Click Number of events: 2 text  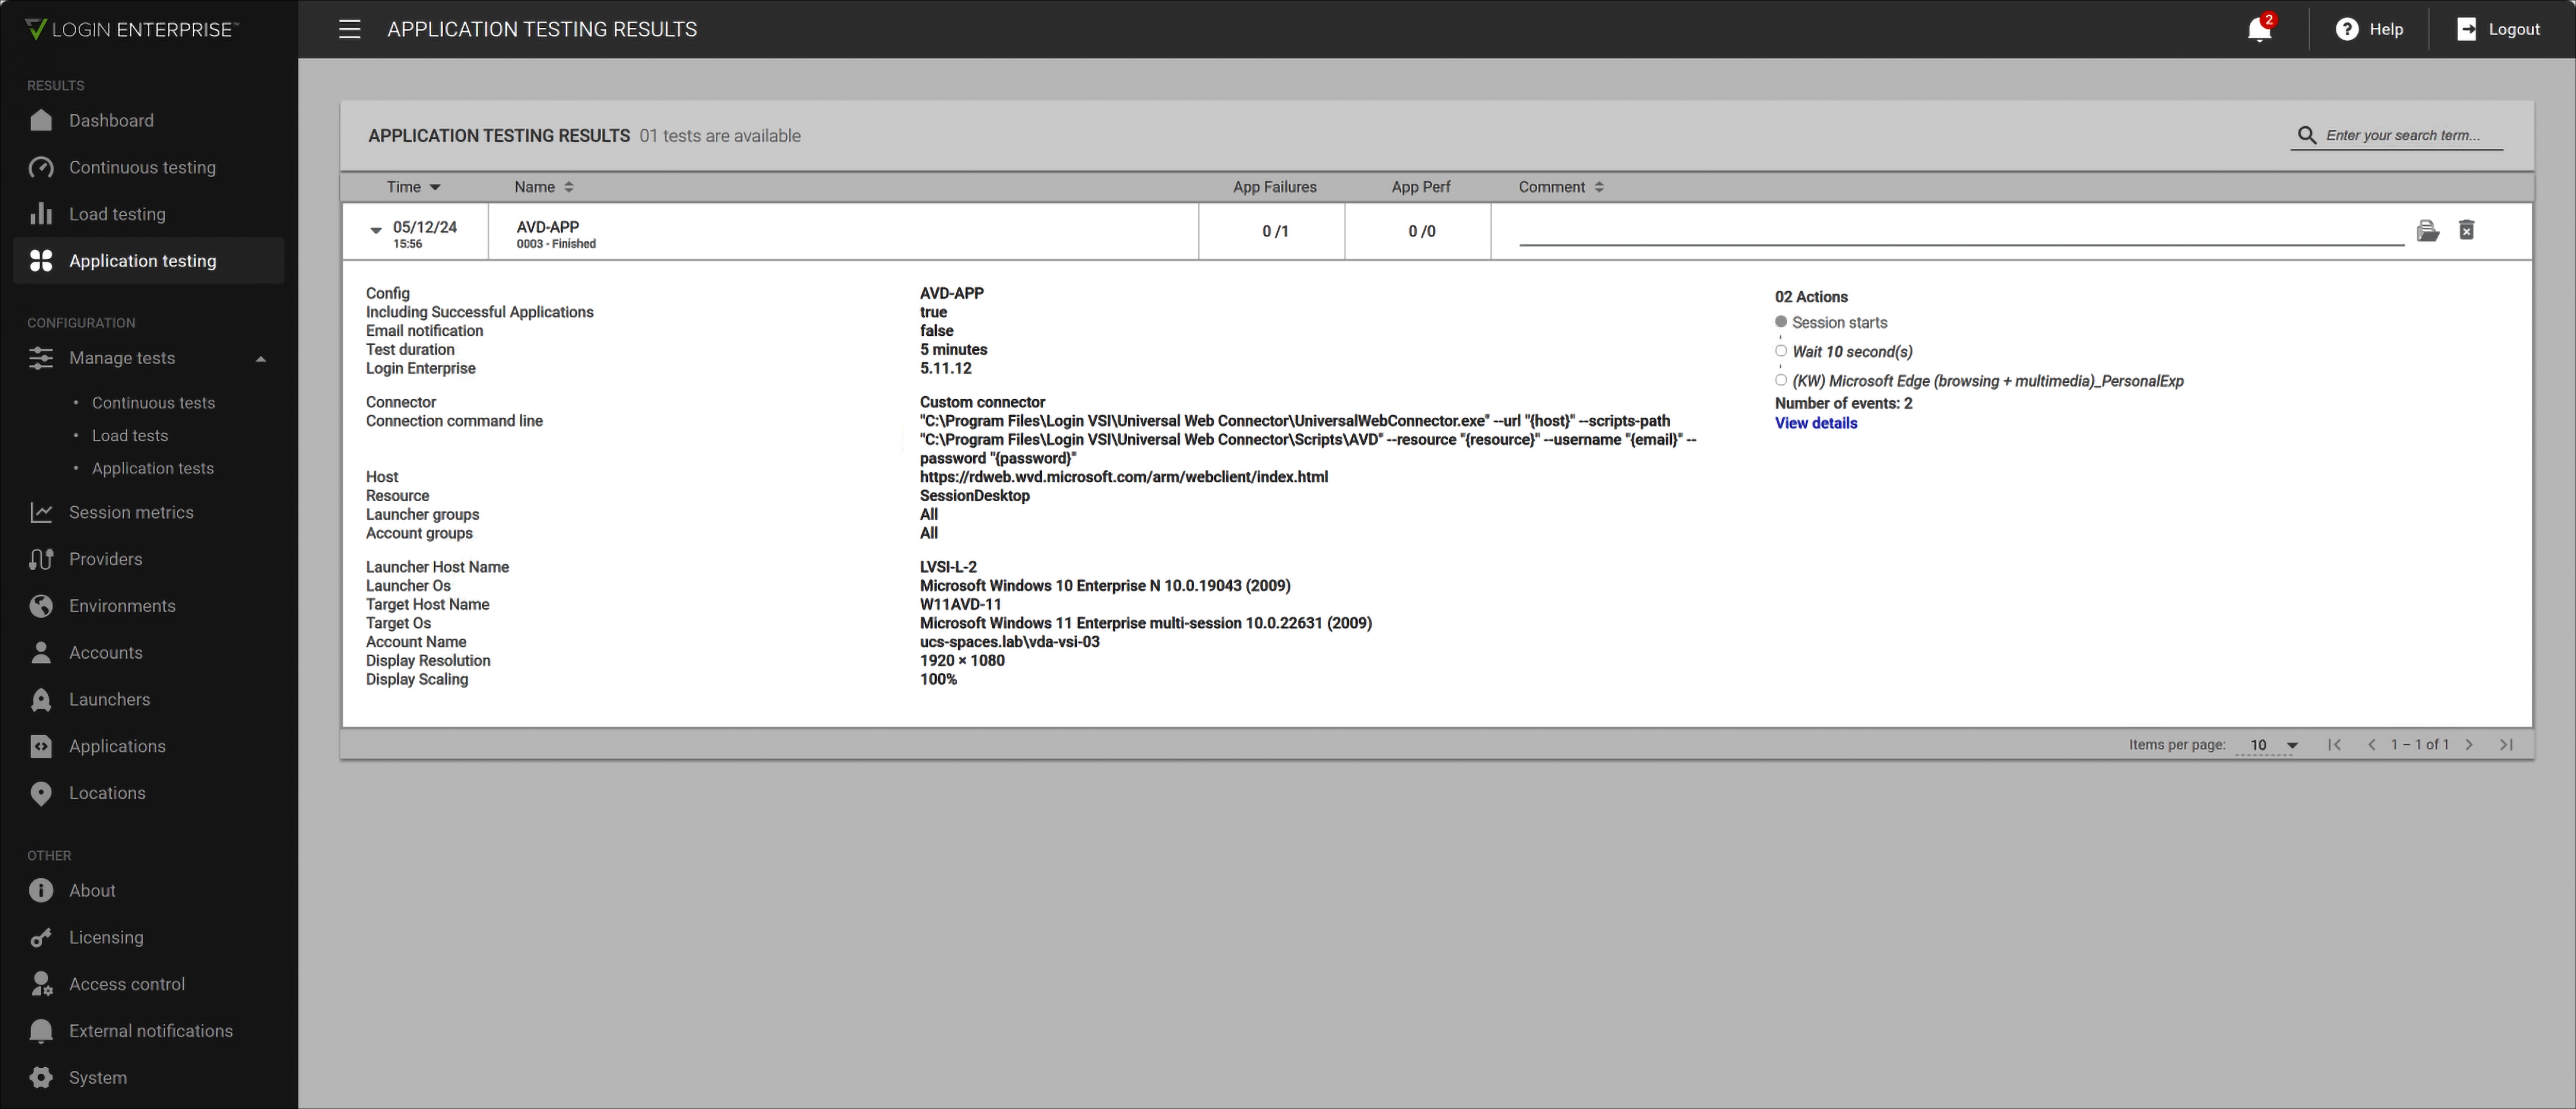coord(1843,403)
